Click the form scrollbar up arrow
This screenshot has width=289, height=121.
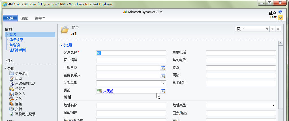(281, 43)
